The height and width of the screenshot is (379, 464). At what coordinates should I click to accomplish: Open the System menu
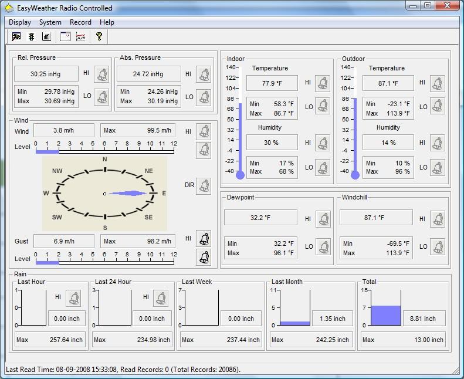click(50, 22)
